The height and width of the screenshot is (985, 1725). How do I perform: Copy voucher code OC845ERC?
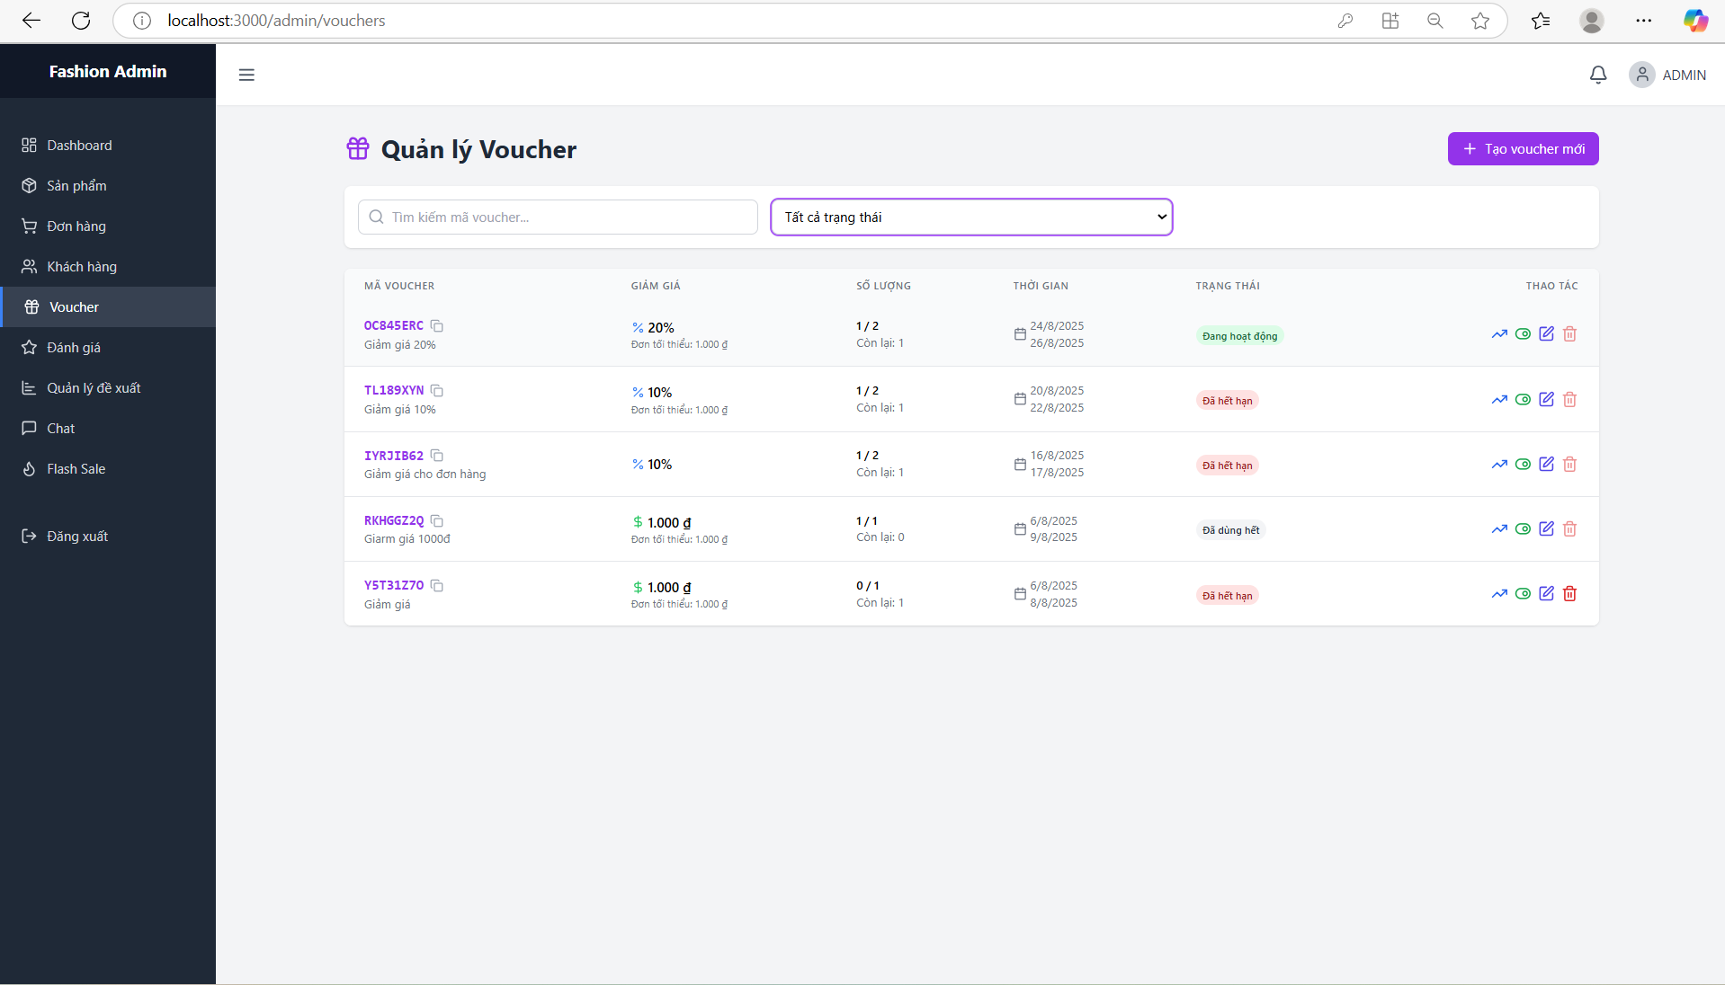(x=437, y=326)
